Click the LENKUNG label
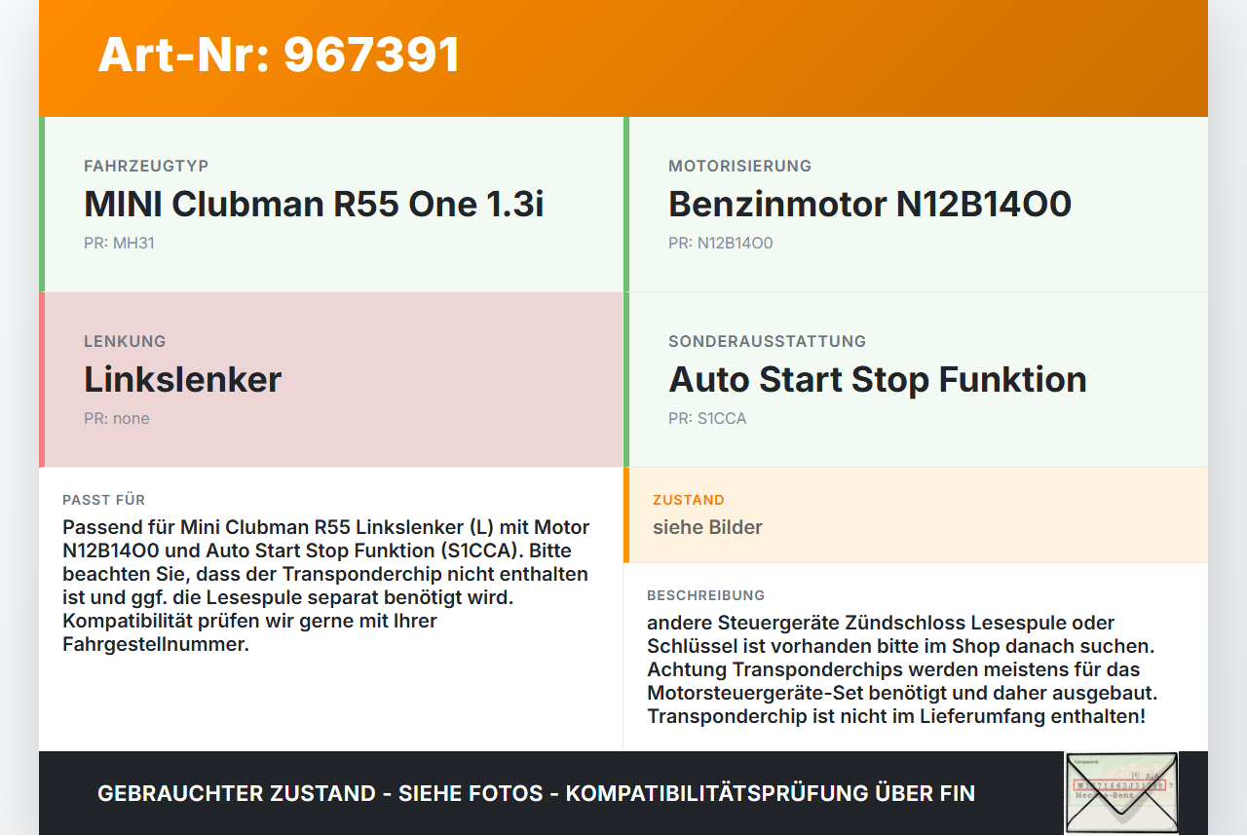Viewport: 1247px width, 836px height. pyautogui.click(x=125, y=342)
